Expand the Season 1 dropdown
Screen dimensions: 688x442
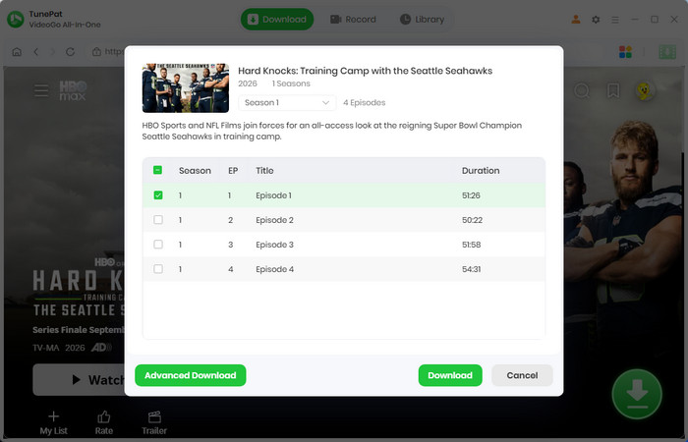(287, 102)
